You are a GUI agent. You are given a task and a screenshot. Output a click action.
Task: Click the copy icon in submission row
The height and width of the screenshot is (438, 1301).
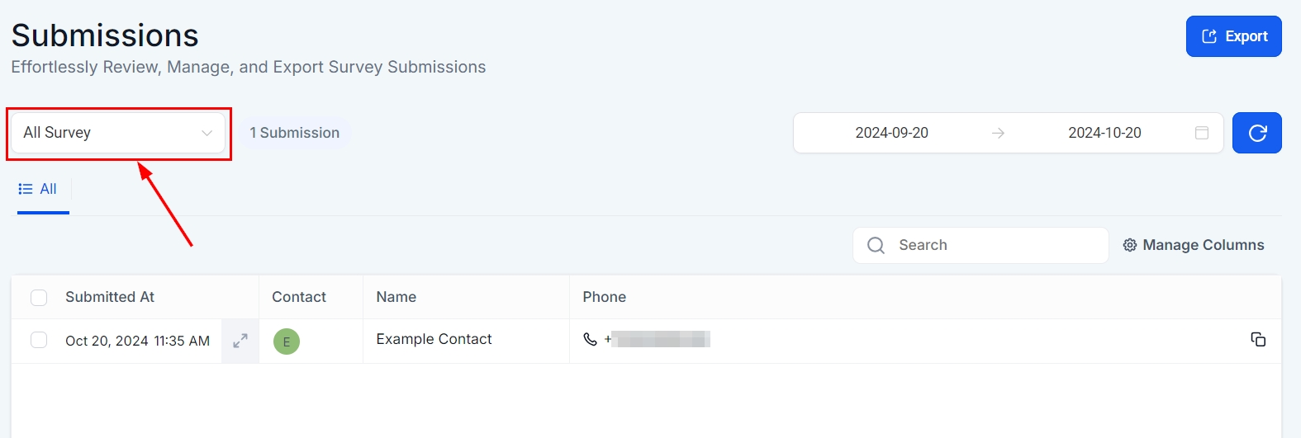pyautogui.click(x=1258, y=340)
